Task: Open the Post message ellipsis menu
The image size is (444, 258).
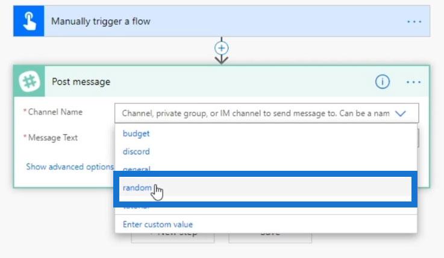Action: pos(413,82)
